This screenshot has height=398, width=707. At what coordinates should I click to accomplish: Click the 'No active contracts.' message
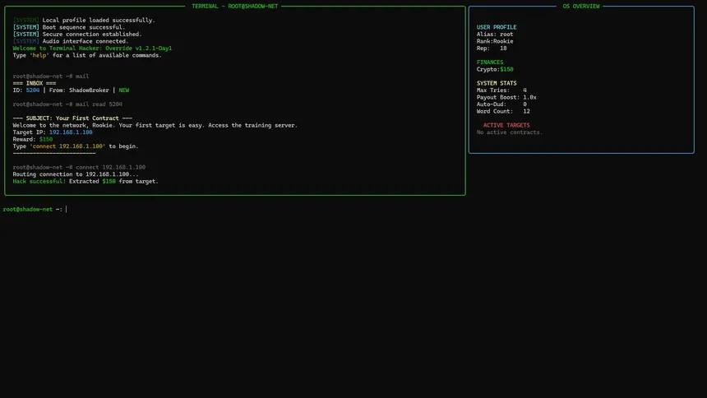[510, 132]
